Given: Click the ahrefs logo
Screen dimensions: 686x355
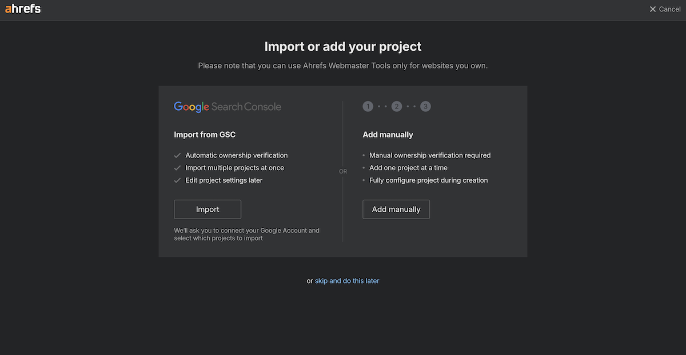Looking at the screenshot, I should pyautogui.click(x=23, y=9).
